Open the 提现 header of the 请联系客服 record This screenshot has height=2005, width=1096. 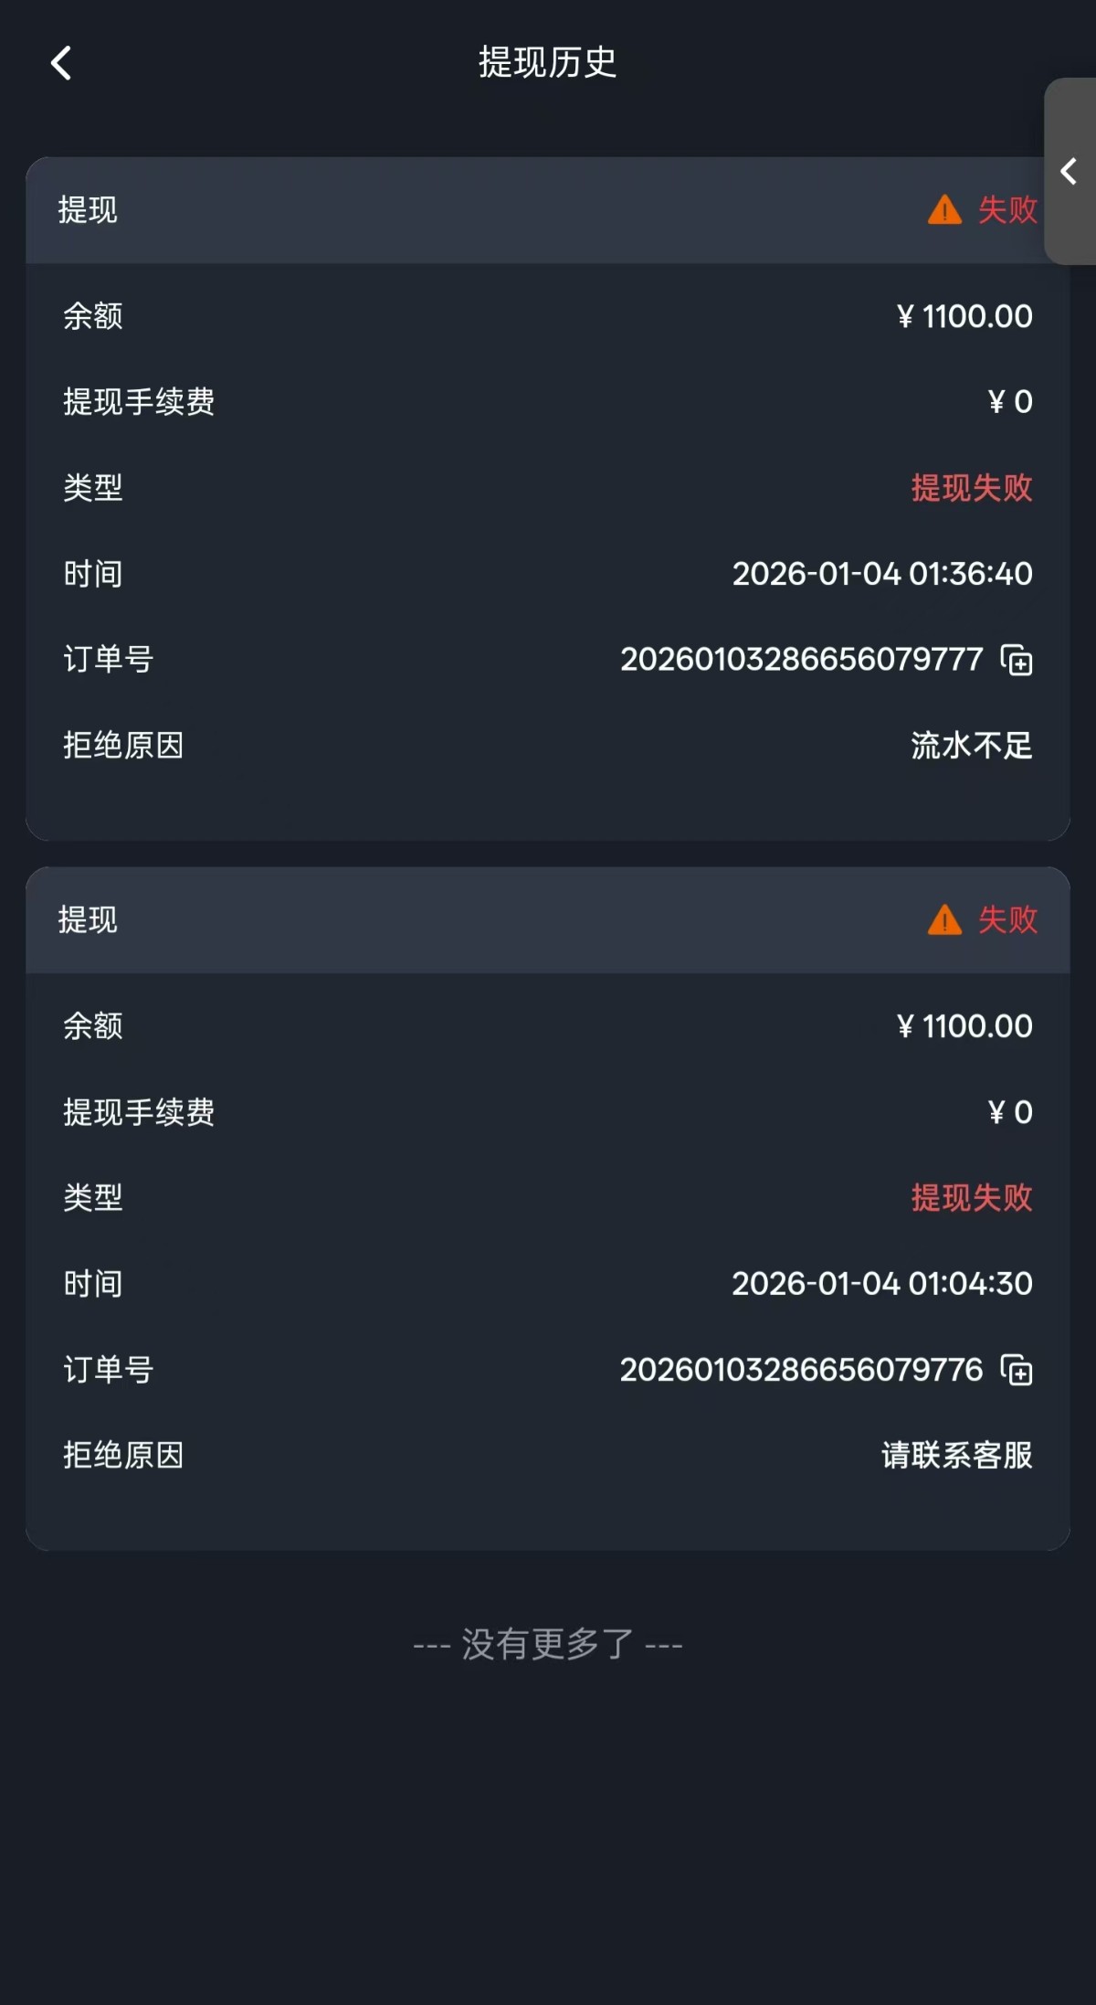[88, 920]
